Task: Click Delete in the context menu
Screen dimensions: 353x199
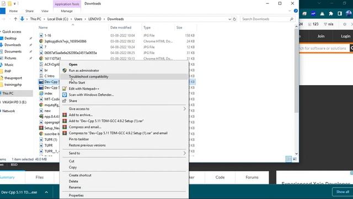Action: (x=73, y=181)
